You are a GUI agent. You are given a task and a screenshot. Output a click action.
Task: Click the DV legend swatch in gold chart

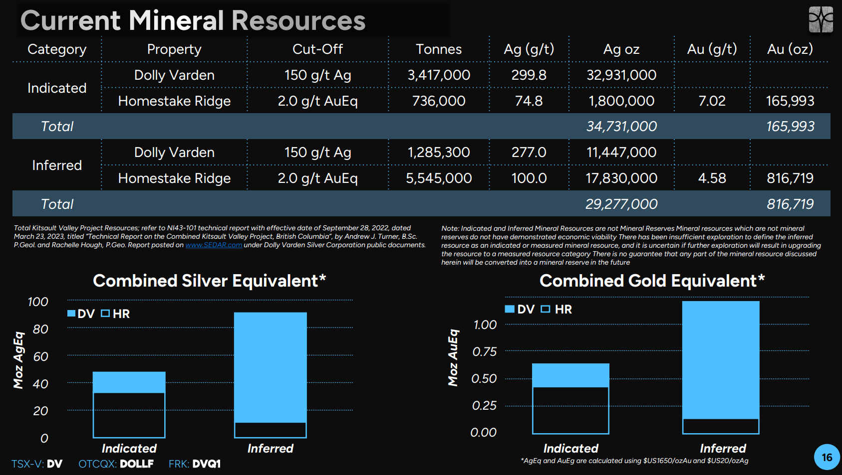pos(510,309)
